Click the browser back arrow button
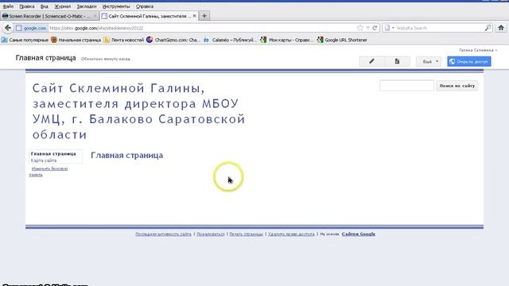 pyautogui.click(x=8, y=28)
